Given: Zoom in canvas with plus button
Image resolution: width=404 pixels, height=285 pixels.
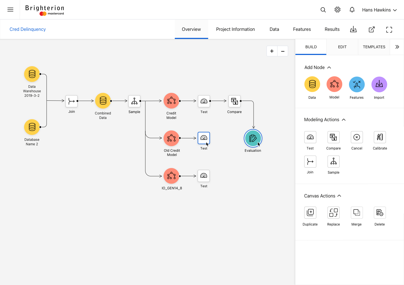Looking at the screenshot, I should [272, 51].
